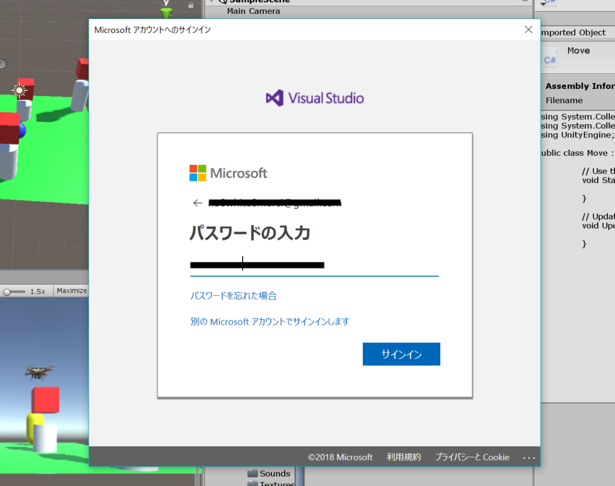Image resolution: width=615 pixels, height=486 pixels.
Task: Click the green Y-axis cone gizmo
Action: tap(166, 12)
